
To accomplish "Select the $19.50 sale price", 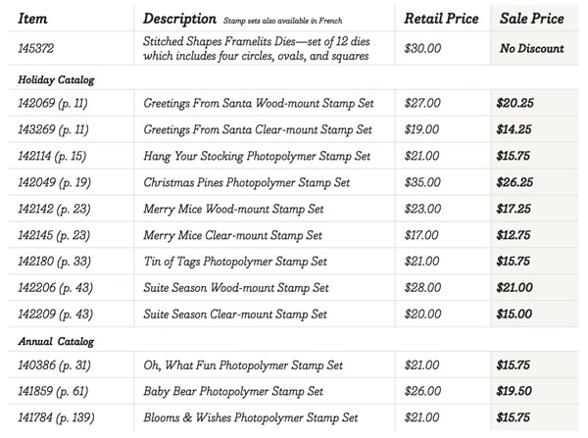I will pyautogui.click(x=514, y=392).
